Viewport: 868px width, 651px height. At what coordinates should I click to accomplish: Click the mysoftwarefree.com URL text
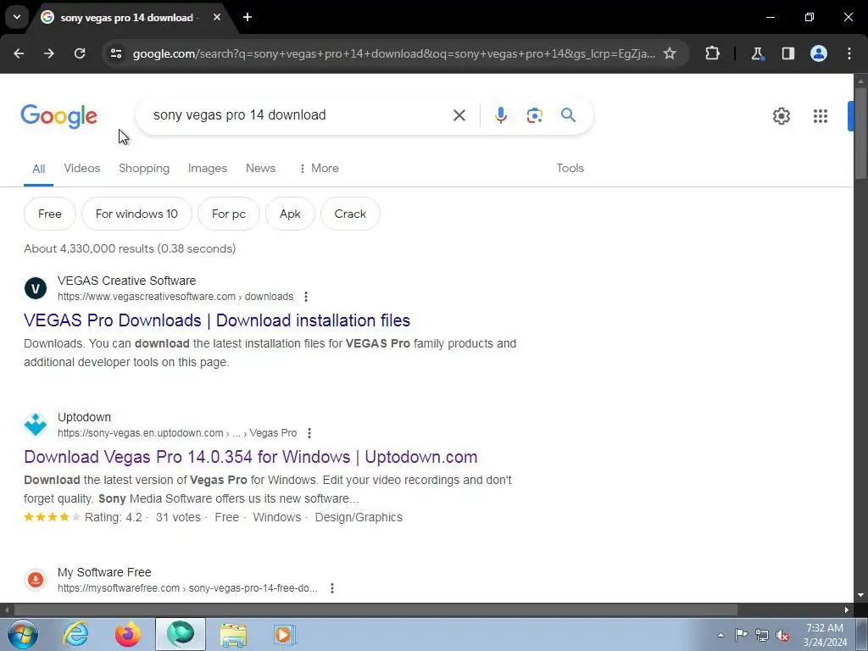tap(187, 588)
